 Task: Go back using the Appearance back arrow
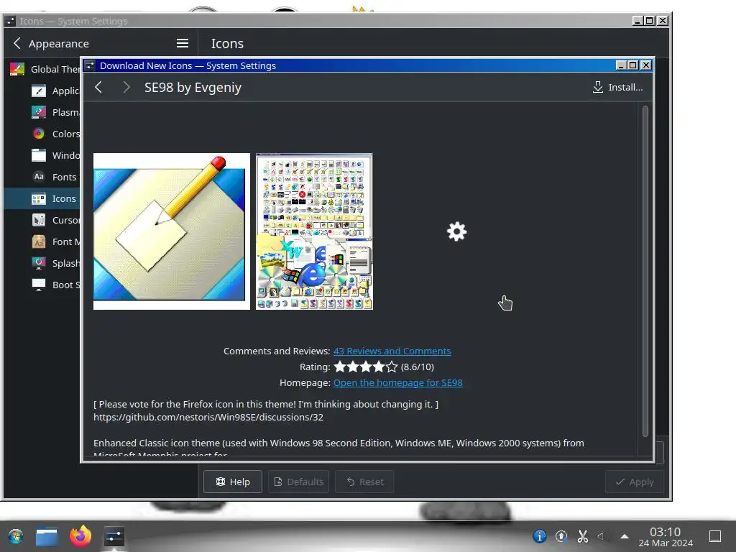17,43
